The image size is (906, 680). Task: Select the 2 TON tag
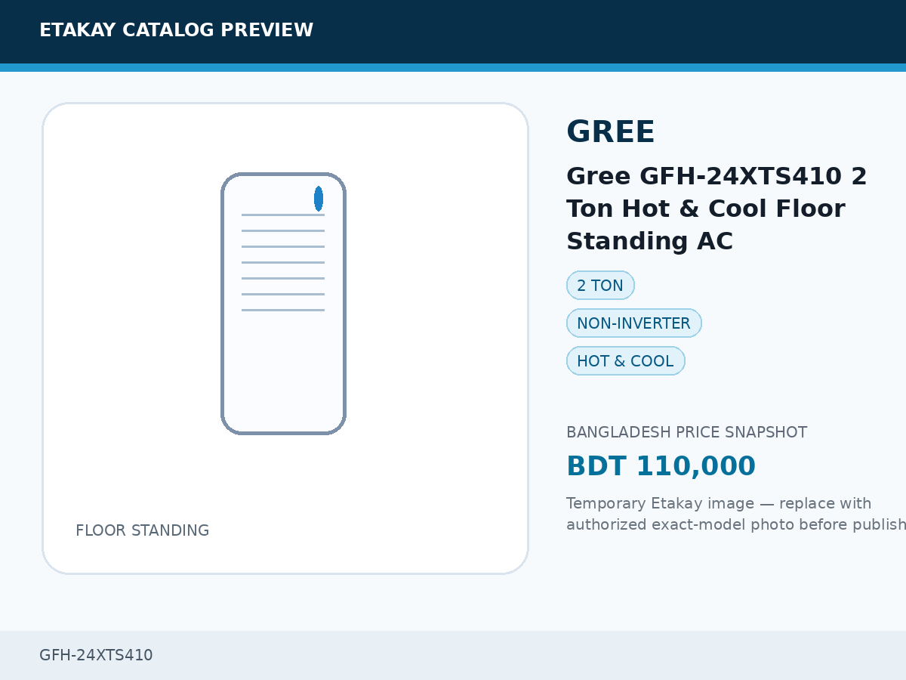coord(600,286)
